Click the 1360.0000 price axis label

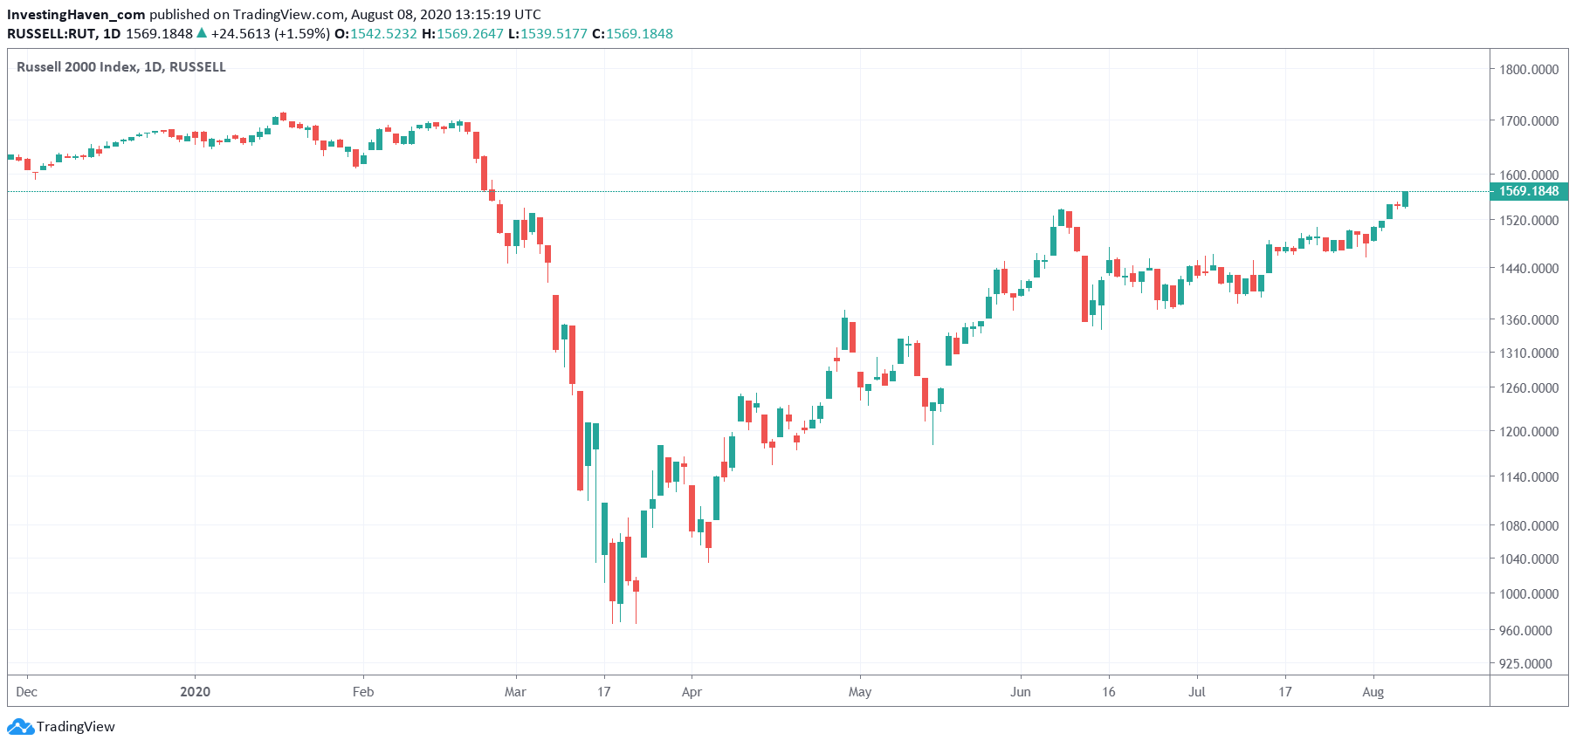tap(1529, 319)
